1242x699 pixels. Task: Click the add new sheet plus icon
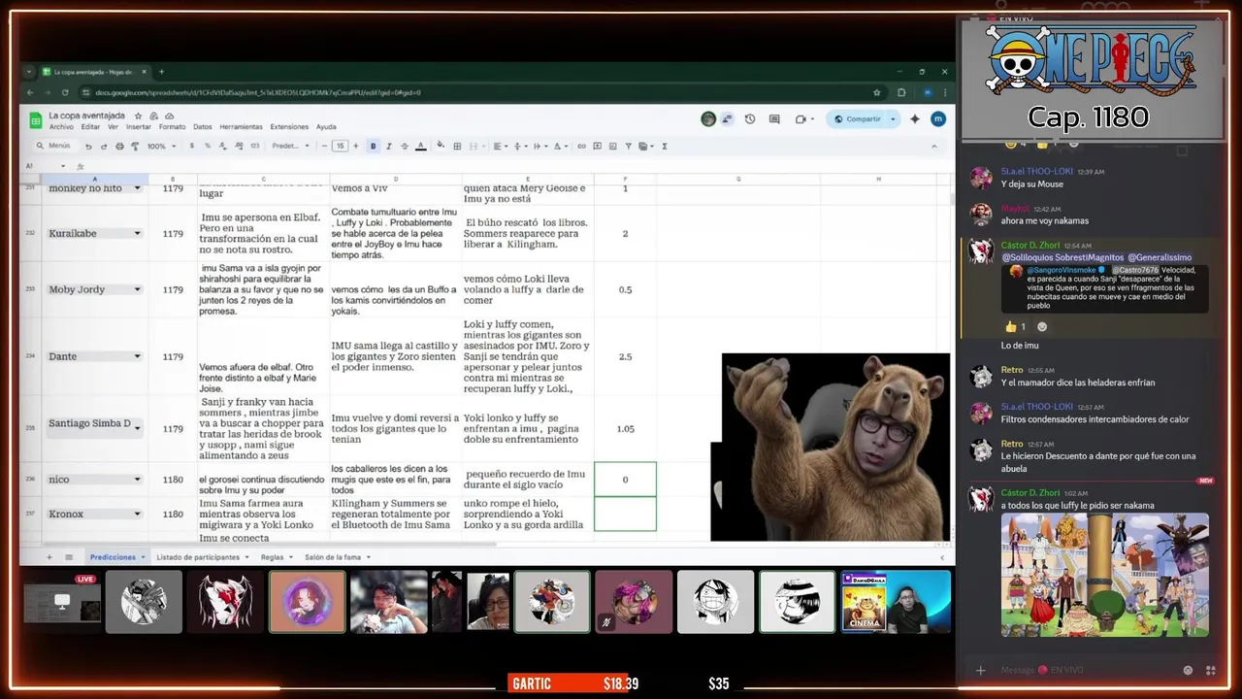[49, 557]
